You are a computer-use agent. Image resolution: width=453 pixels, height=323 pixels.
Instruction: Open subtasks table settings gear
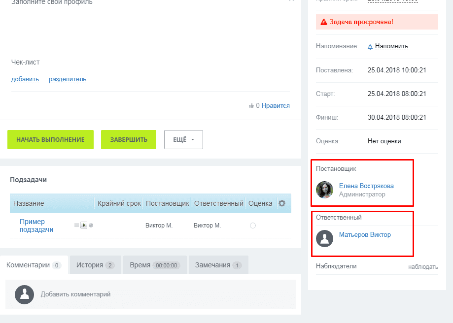(x=282, y=203)
